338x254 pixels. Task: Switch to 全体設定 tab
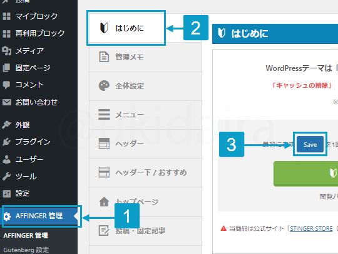[x=145, y=86]
